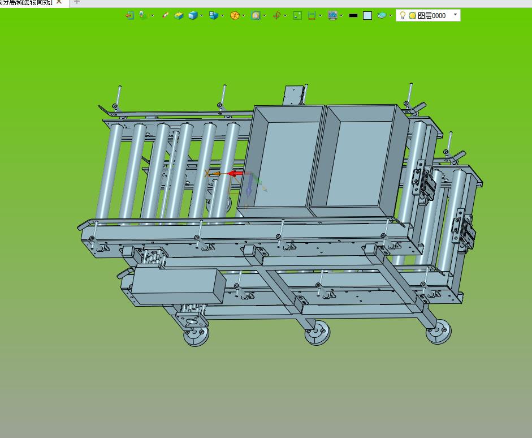Viewport: 532px width, 438px height.
Task: Expand the coordinate-axis icon dropdown
Action: [x=285, y=16]
